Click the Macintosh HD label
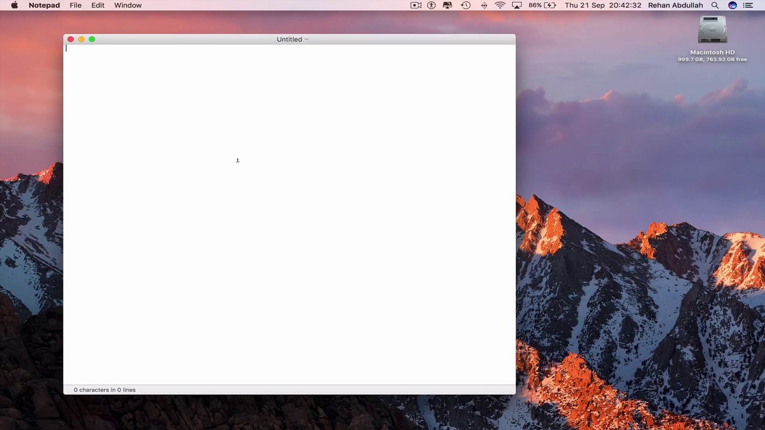This screenshot has width=765, height=430. (712, 53)
